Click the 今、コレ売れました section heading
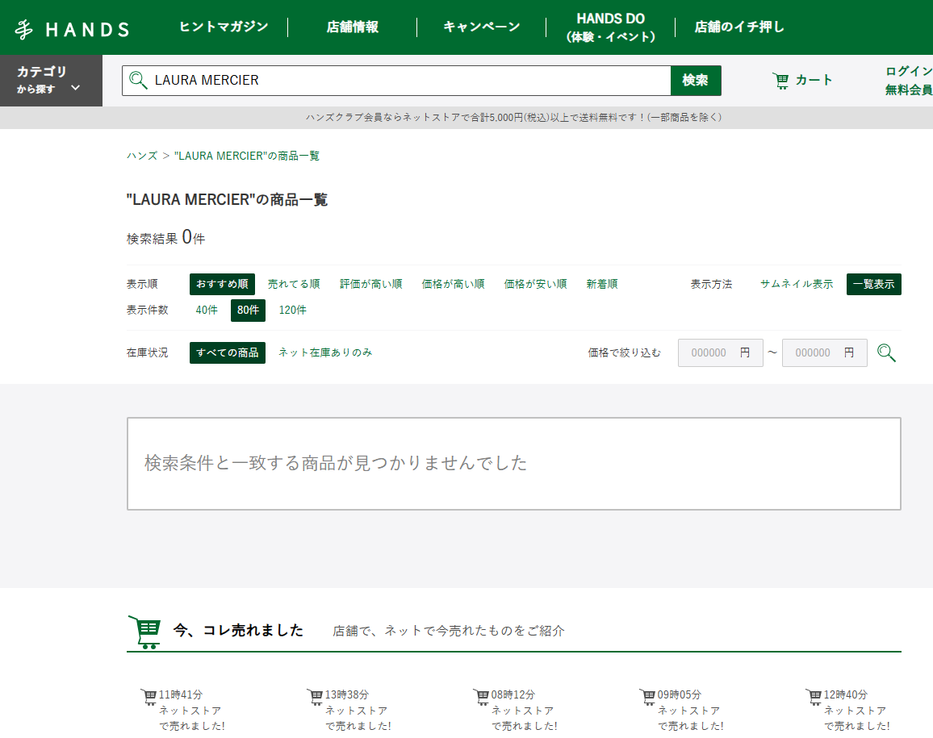The image size is (933, 738). click(238, 631)
